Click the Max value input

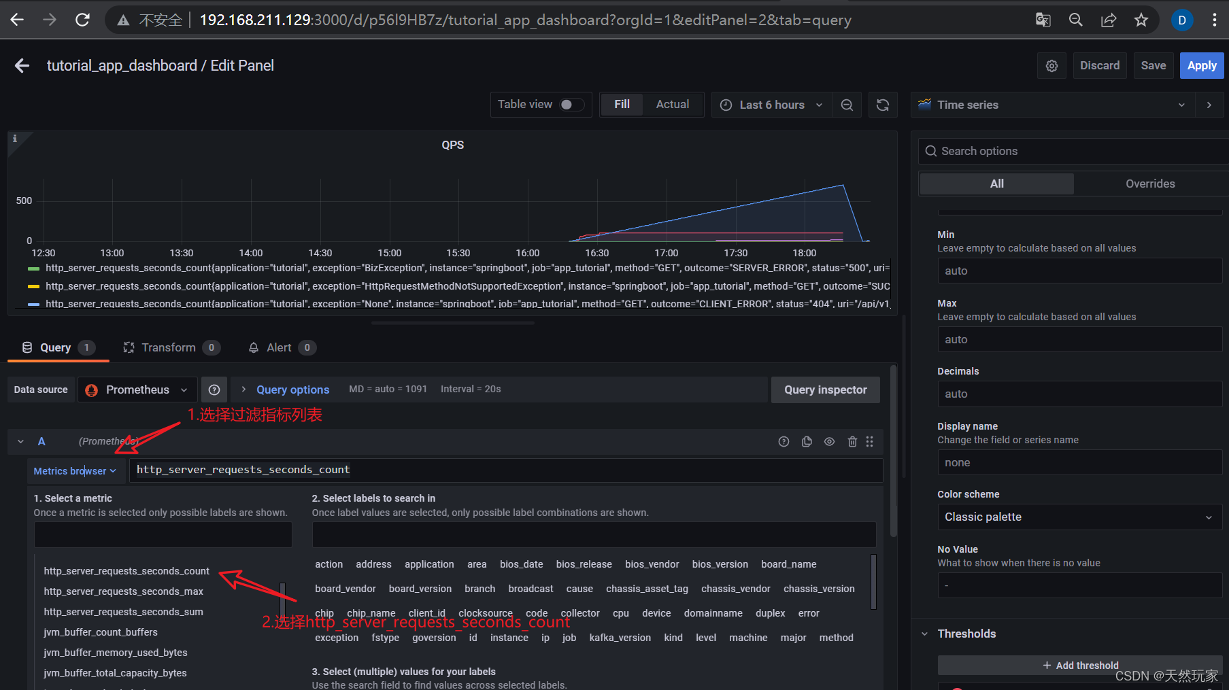pos(1079,339)
